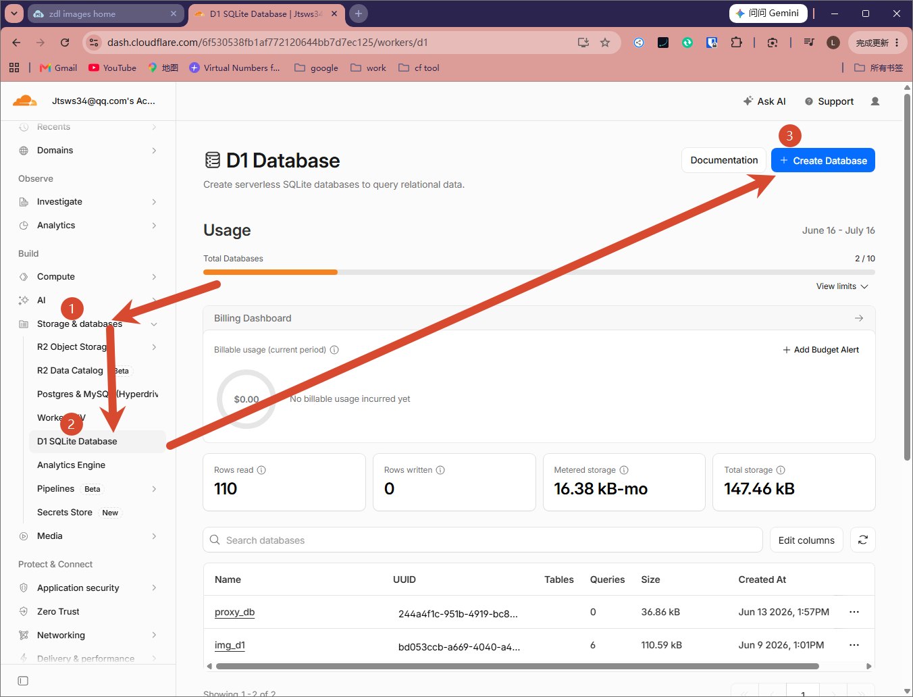913x697 pixels.
Task: Click the Billing Dashboard arrow icon
Action: click(859, 318)
